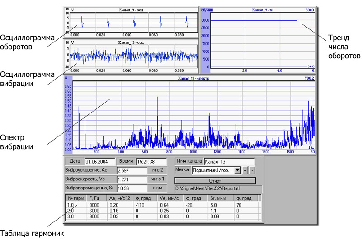
Task: Click the Виброускорение Ae value field
Action: (132, 170)
